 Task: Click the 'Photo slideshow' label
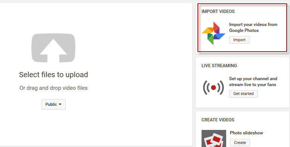coord(246,133)
